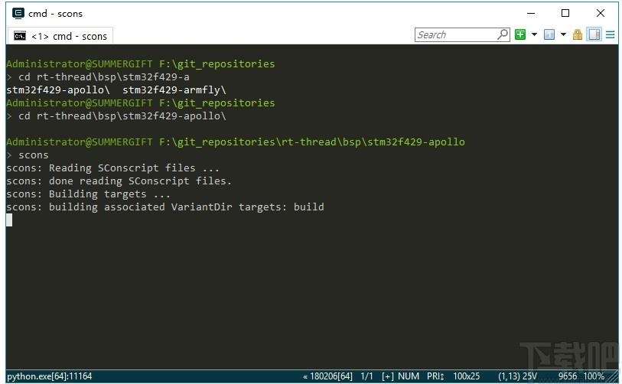This screenshot has height=384, width=622.
Task: Click the magnifier search icon
Action: click(x=503, y=34)
